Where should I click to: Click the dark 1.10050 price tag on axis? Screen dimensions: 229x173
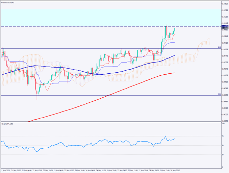coord(224,26)
